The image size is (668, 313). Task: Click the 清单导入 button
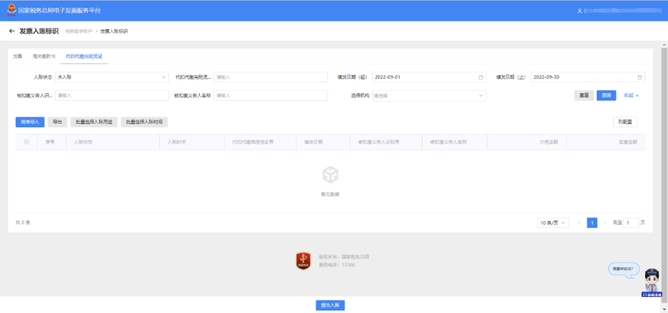click(x=30, y=122)
